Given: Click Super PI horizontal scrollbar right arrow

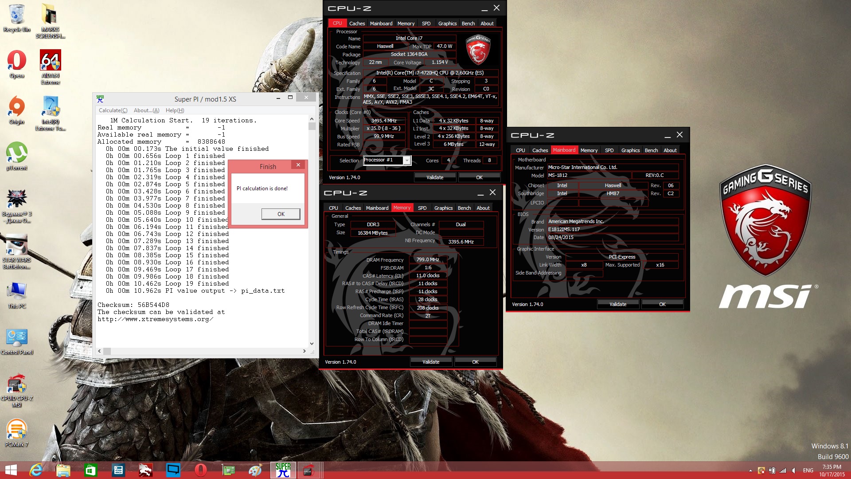Looking at the screenshot, I should 304,351.
